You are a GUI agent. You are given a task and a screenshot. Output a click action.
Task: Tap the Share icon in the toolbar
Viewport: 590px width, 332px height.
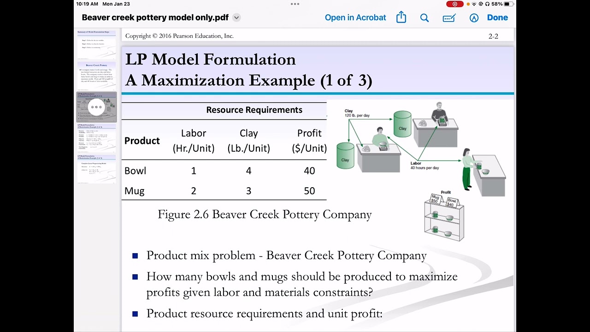click(401, 18)
